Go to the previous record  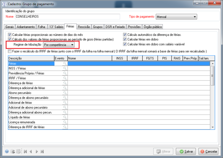coord(31,152)
